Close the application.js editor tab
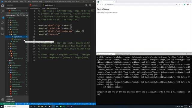Viewport: 192px width, 108px height. [x=54, y=5]
